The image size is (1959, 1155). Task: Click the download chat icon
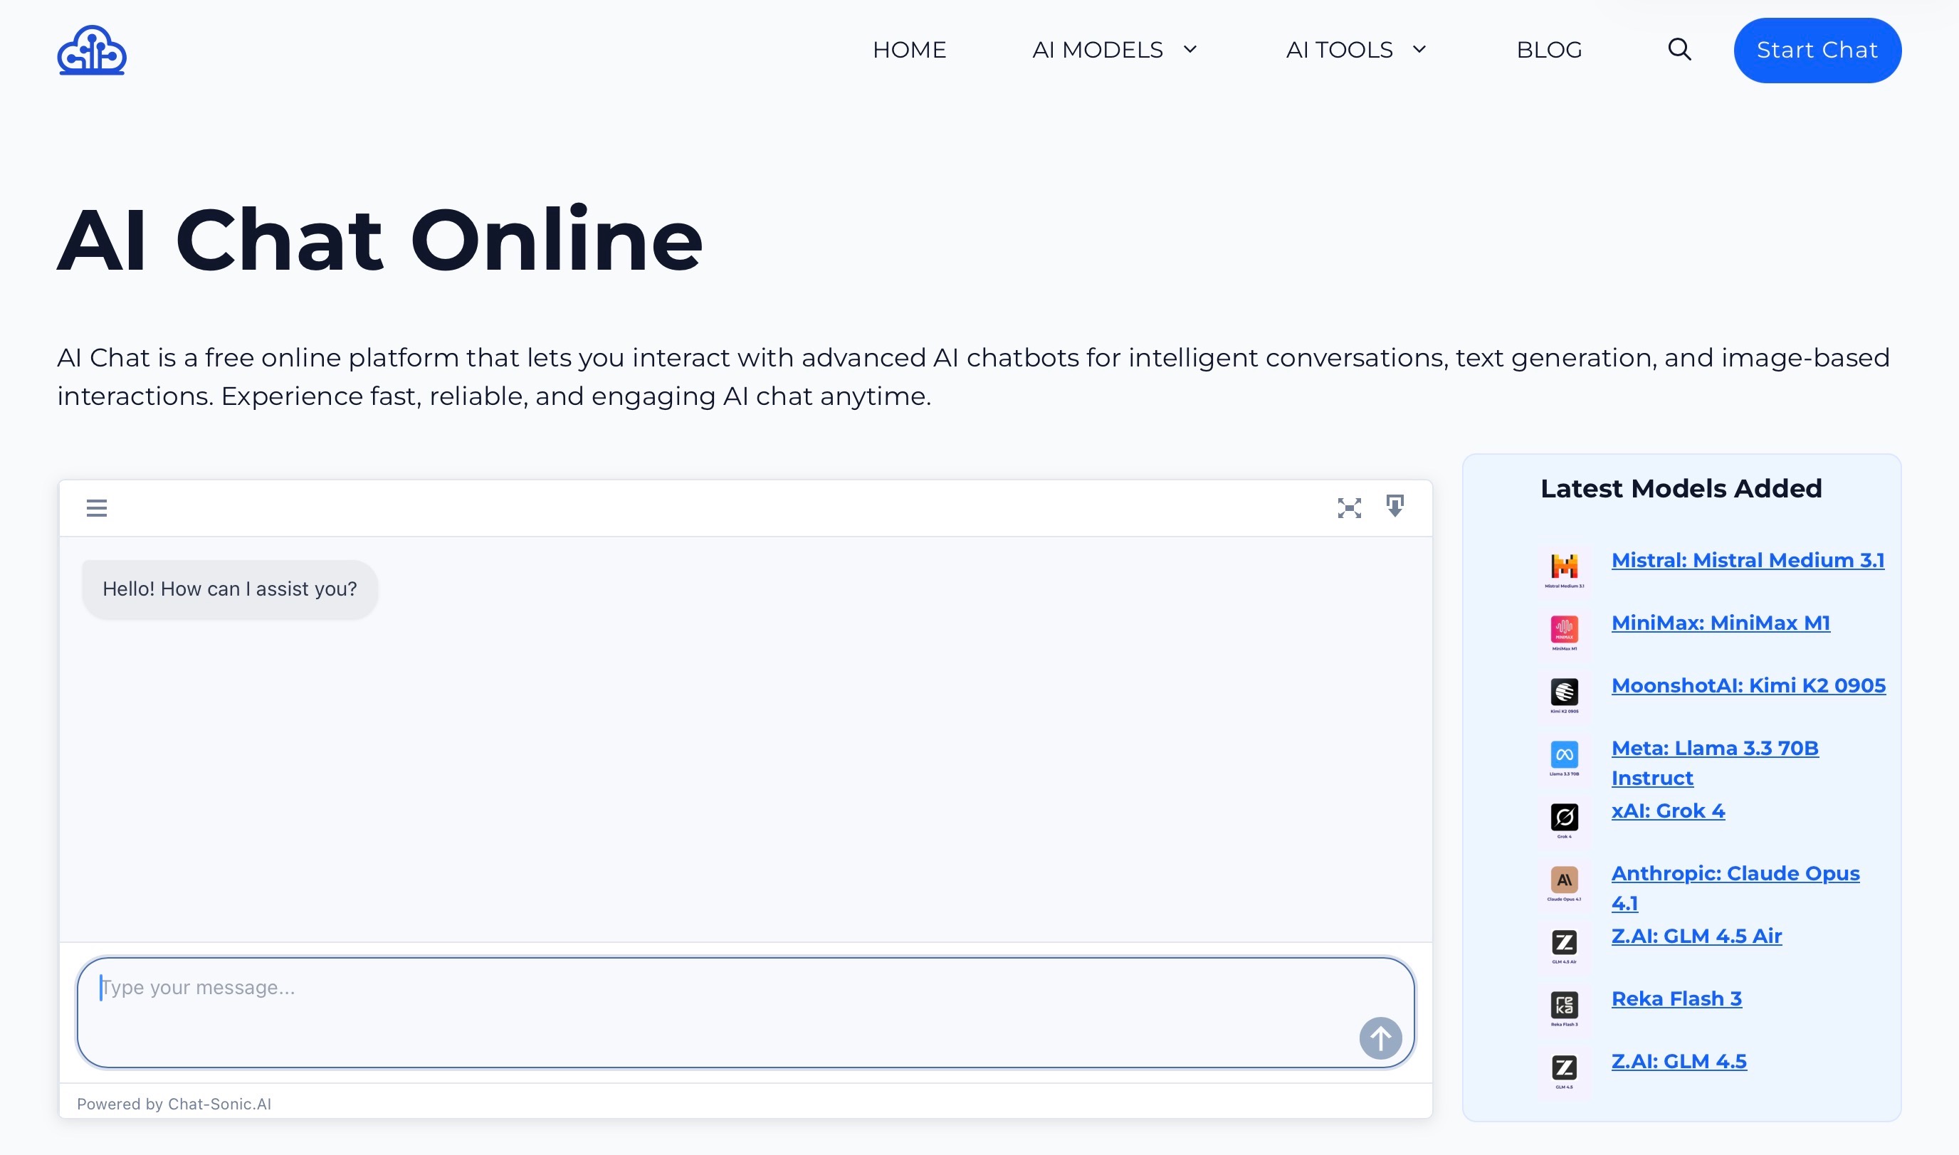(1395, 507)
